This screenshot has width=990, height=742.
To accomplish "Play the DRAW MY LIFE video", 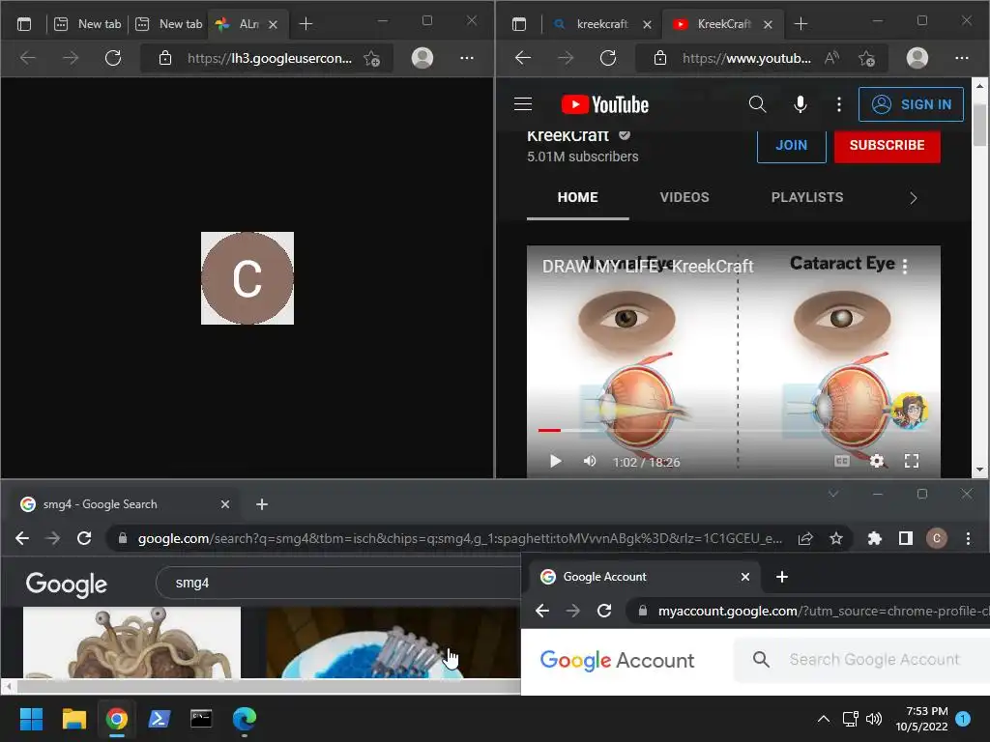I will [555, 461].
